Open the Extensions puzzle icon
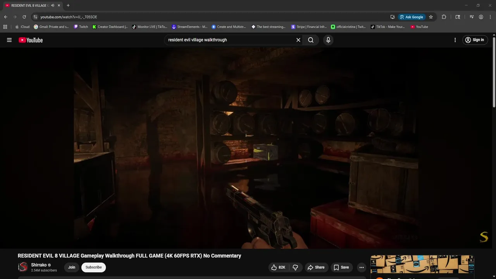The height and width of the screenshot is (279, 496). click(444, 17)
